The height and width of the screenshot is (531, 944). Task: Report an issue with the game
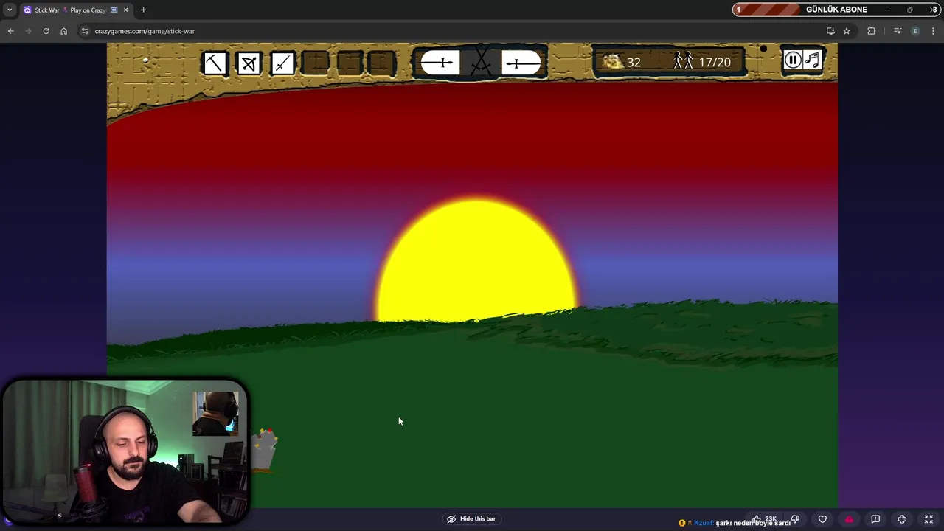point(875,519)
